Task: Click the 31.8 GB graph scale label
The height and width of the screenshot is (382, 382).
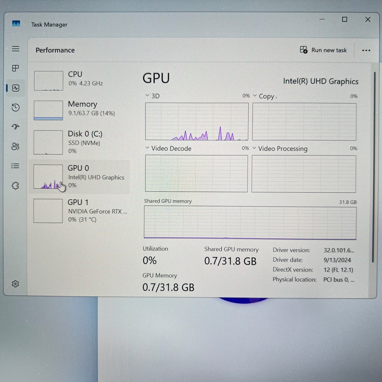Action: pyautogui.click(x=348, y=202)
